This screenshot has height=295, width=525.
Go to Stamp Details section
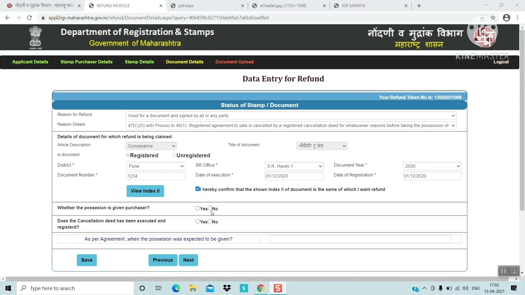pyautogui.click(x=139, y=62)
